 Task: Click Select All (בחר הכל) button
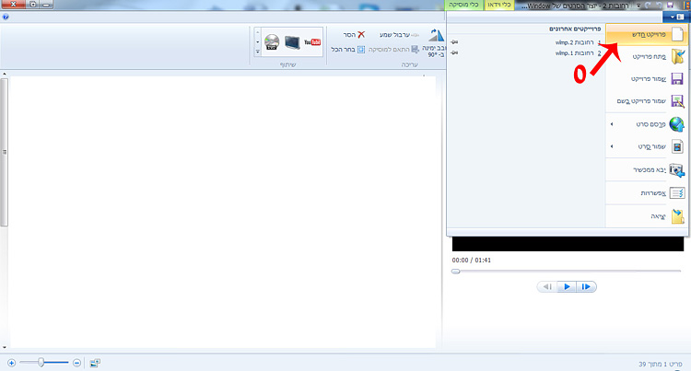tap(348, 49)
